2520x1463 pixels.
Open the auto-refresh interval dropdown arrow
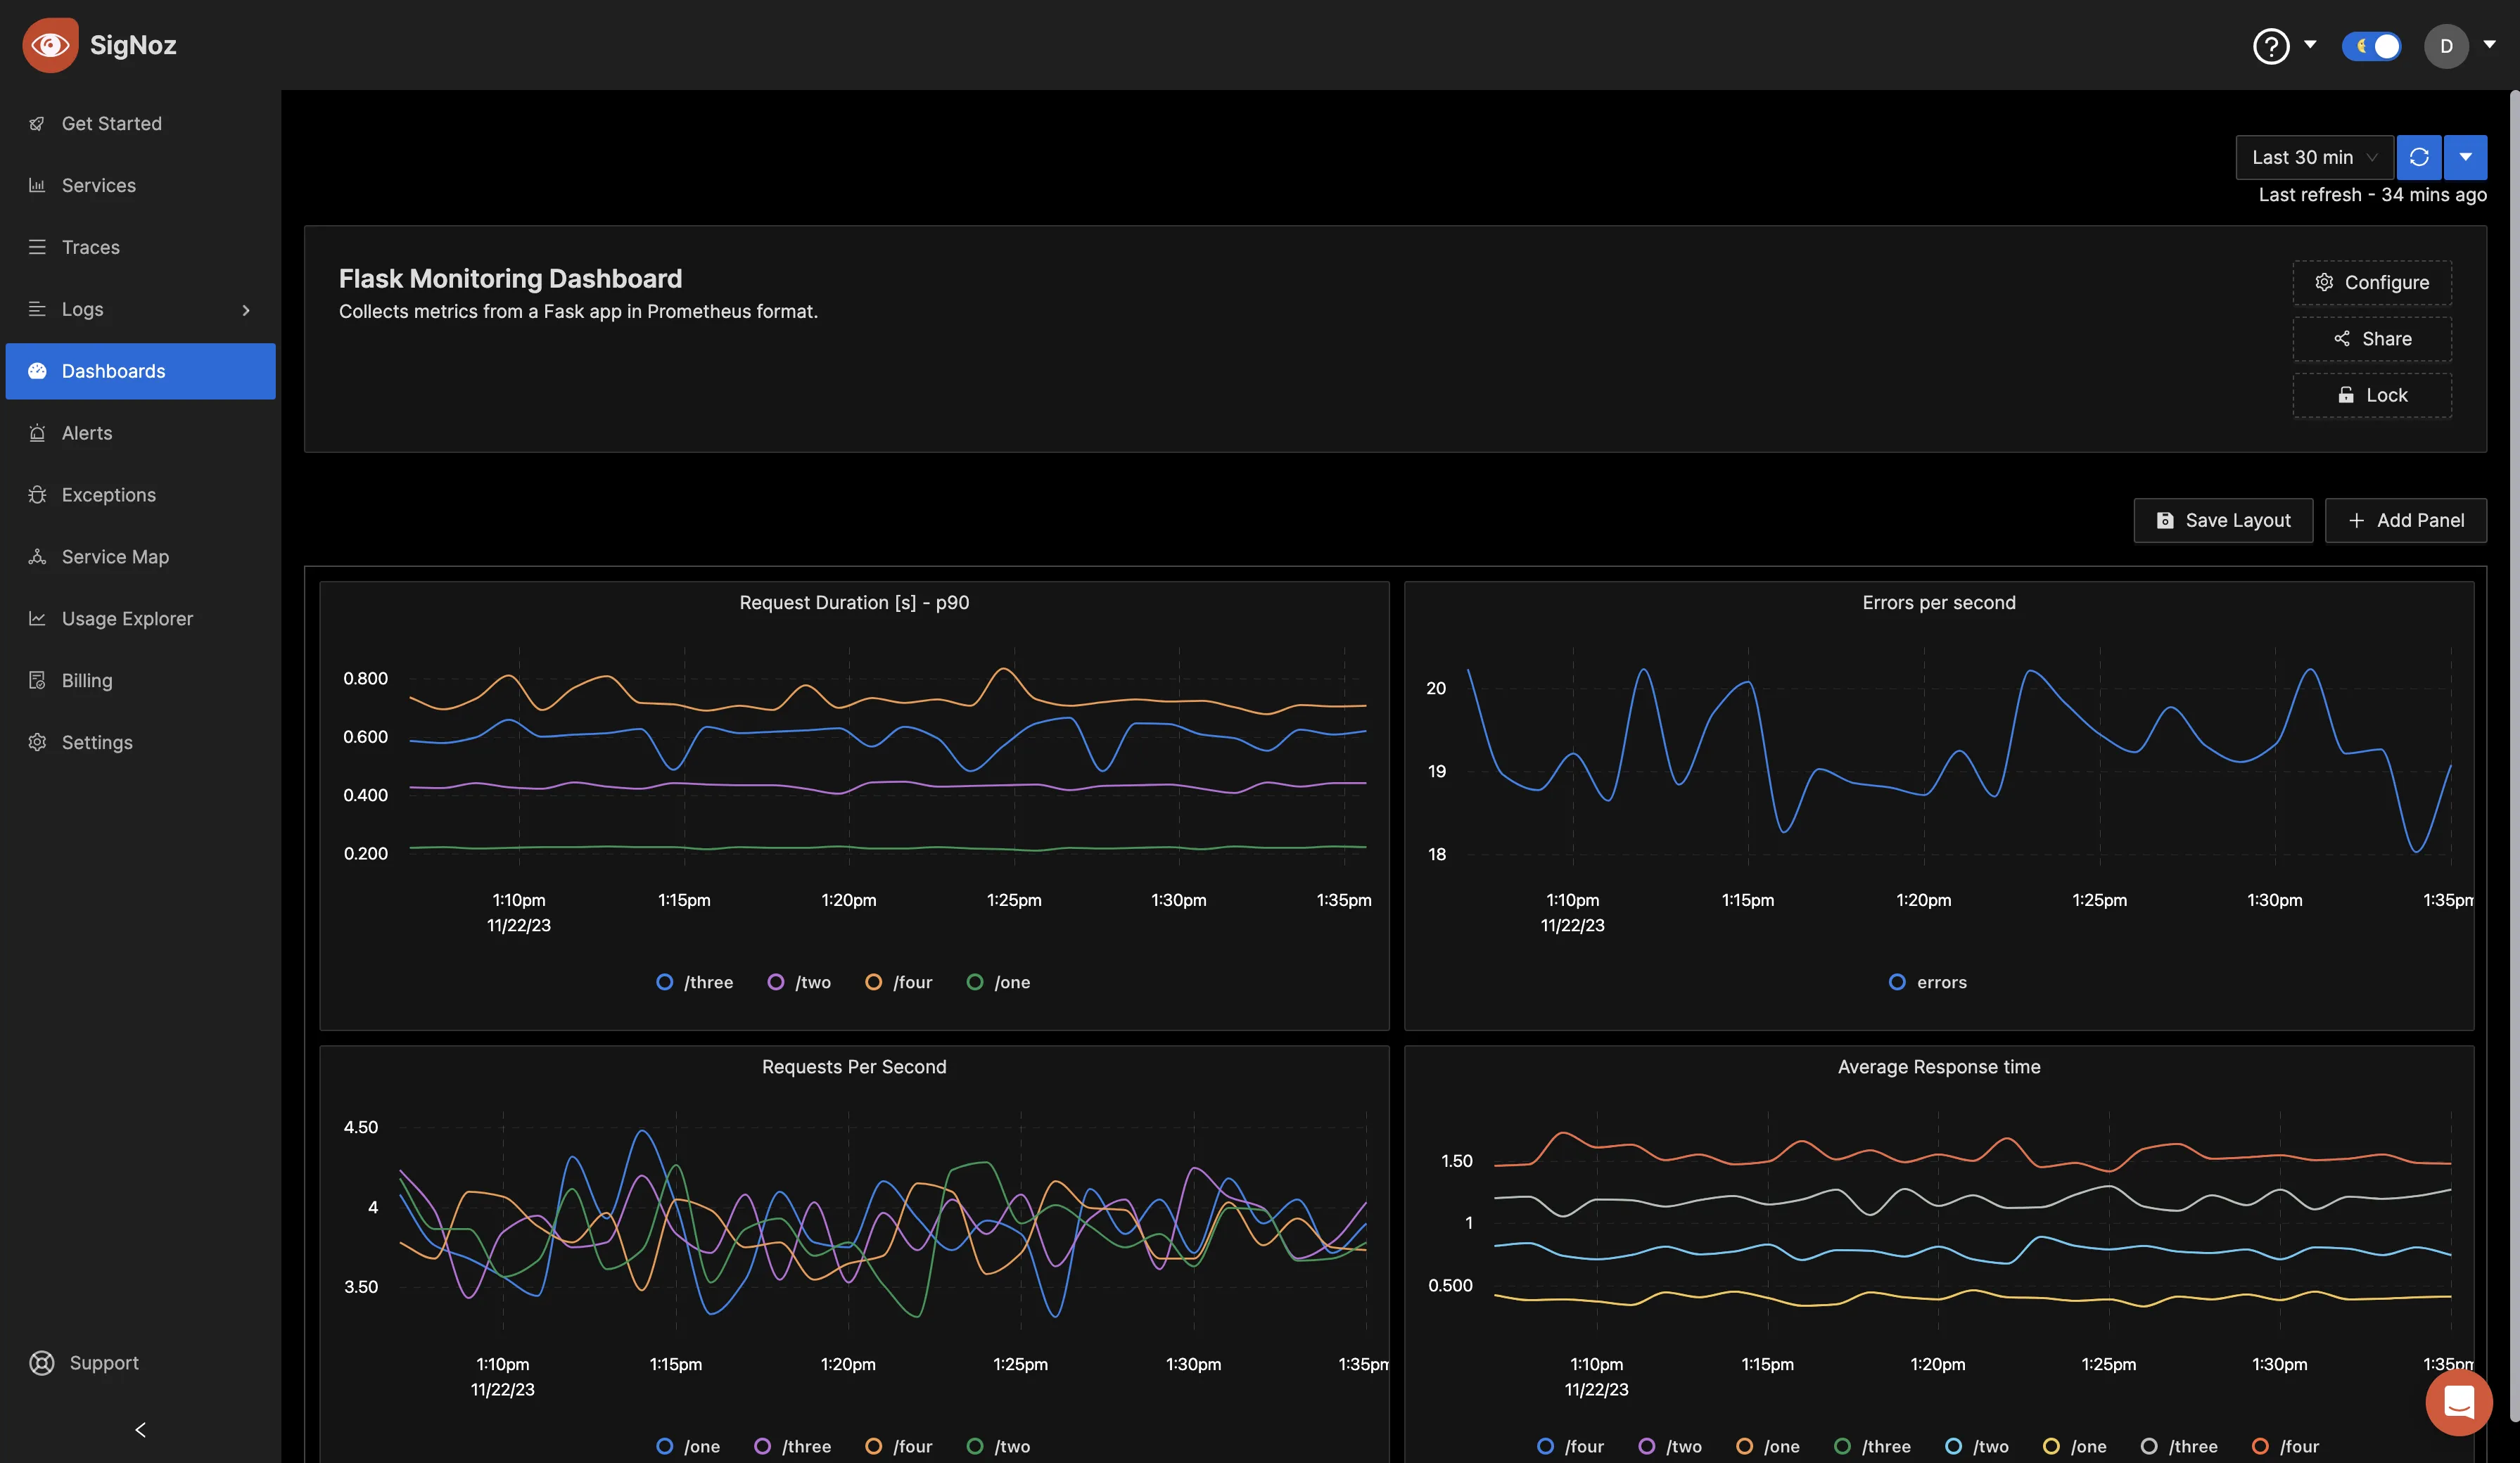[2465, 157]
